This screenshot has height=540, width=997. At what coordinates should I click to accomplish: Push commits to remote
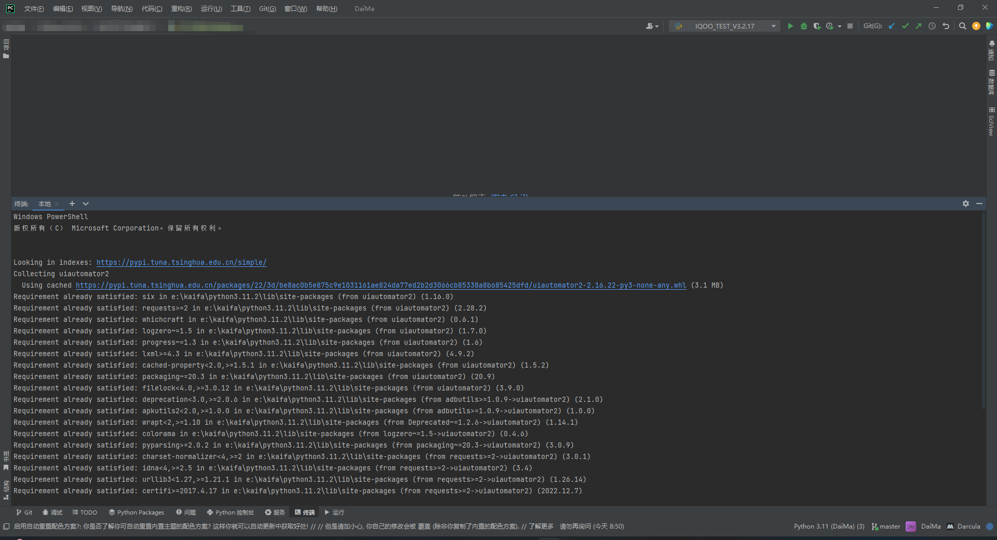[918, 26]
